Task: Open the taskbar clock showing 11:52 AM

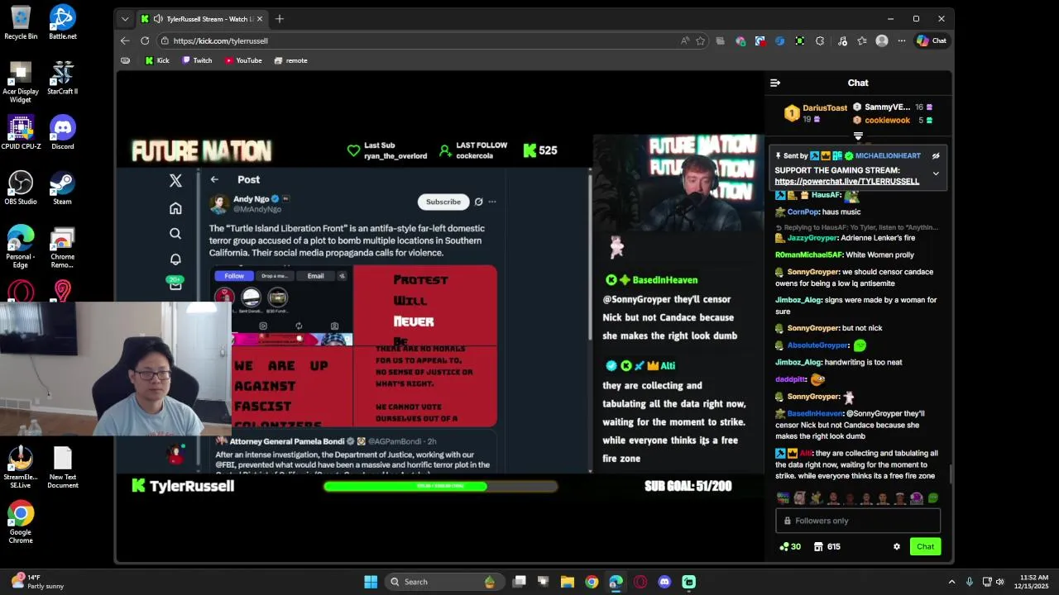Action: [x=1032, y=582]
